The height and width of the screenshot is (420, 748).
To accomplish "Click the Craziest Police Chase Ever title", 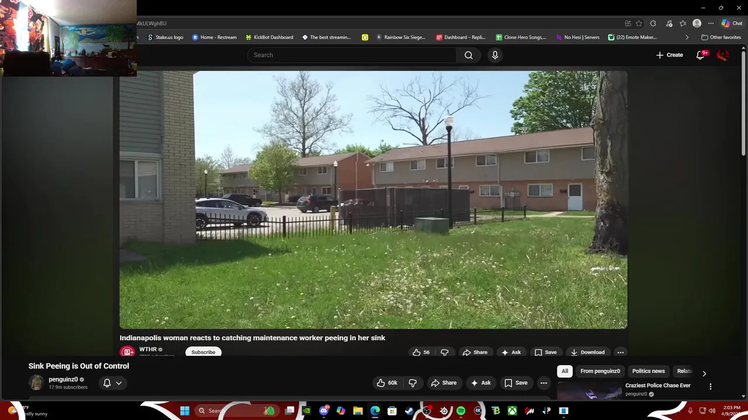I will pos(658,386).
